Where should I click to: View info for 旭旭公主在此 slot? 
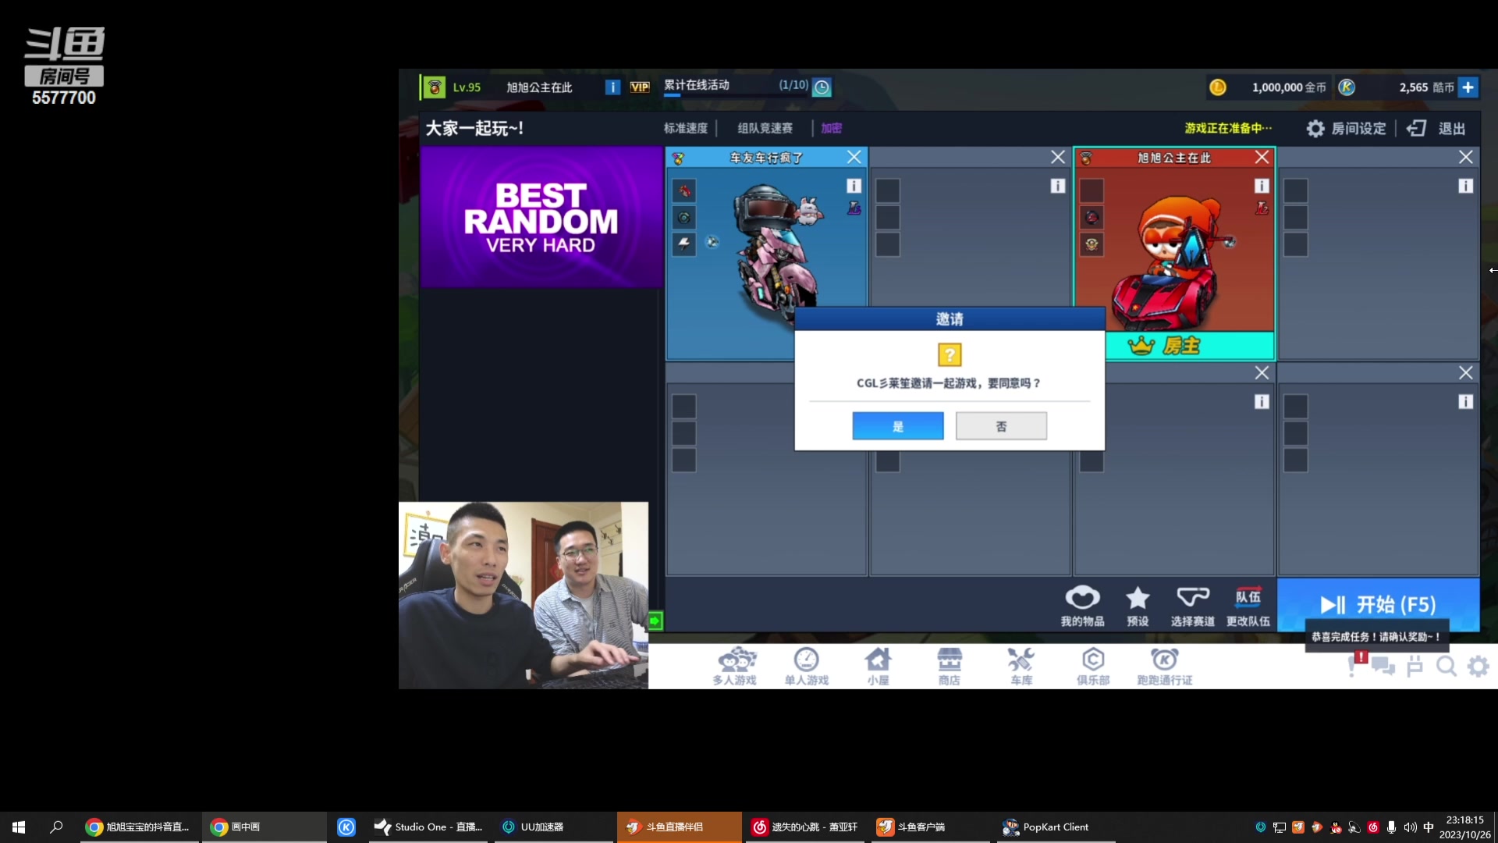coord(1262,186)
